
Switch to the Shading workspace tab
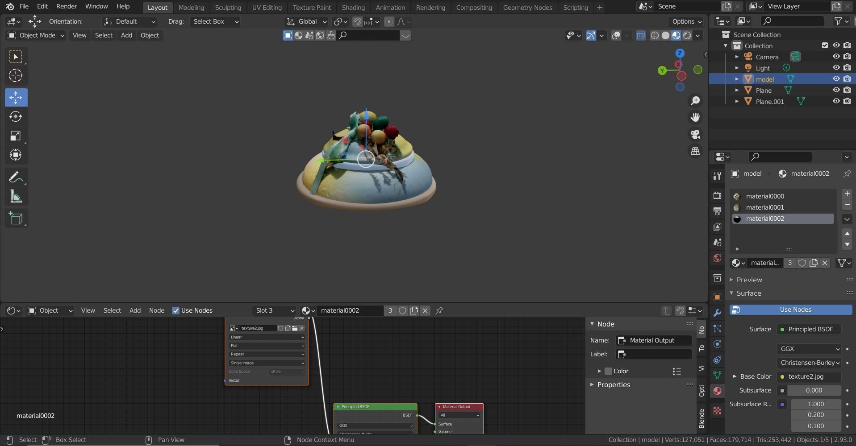[353, 8]
